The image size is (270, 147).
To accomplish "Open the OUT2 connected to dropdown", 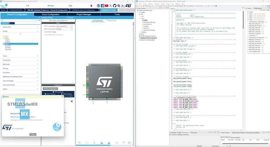I will (x=64, y=29).
